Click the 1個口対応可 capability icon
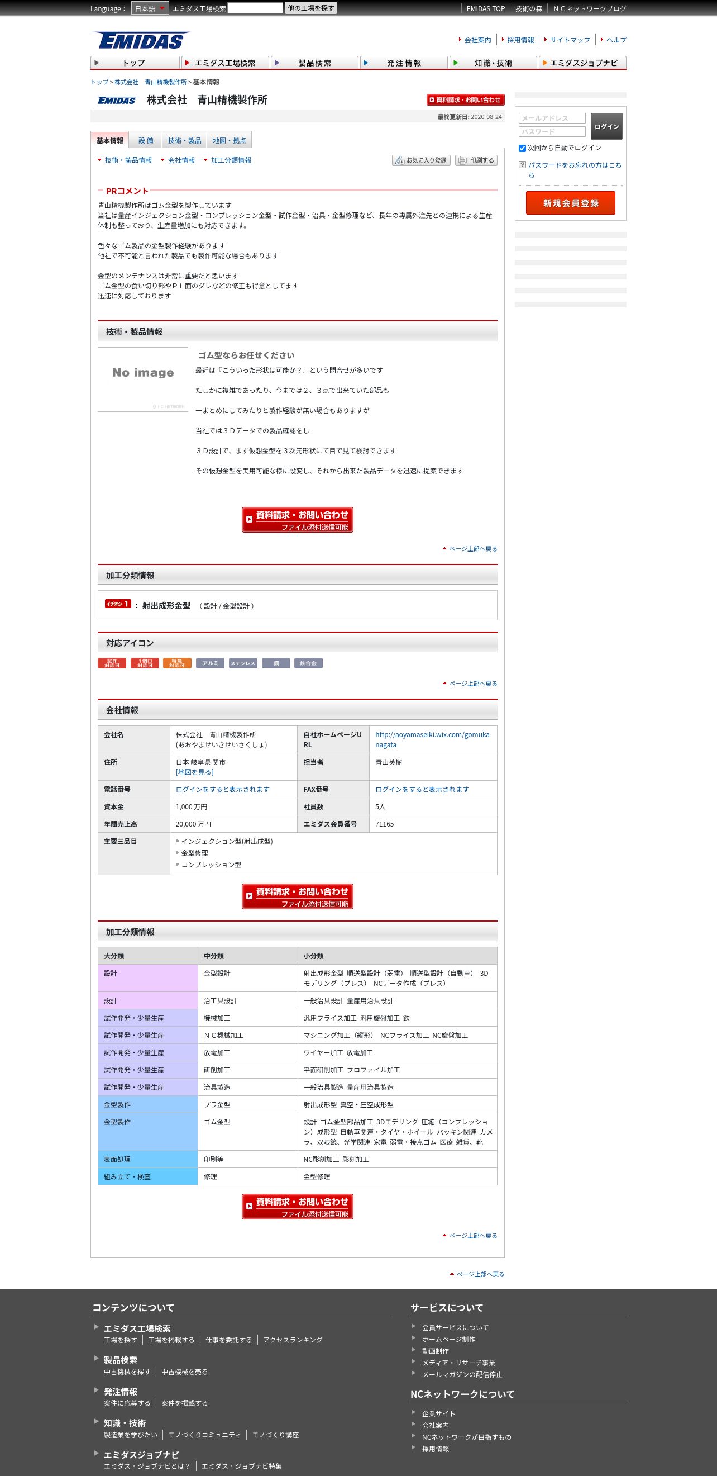Screen dimensions: 717x1476 (145, 663)
